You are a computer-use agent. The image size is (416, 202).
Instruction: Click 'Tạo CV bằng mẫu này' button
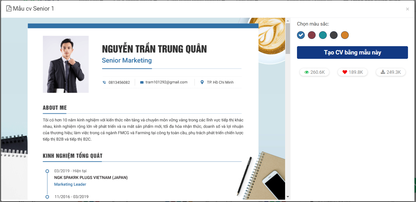pyautogui.click(x=352, y=52)
